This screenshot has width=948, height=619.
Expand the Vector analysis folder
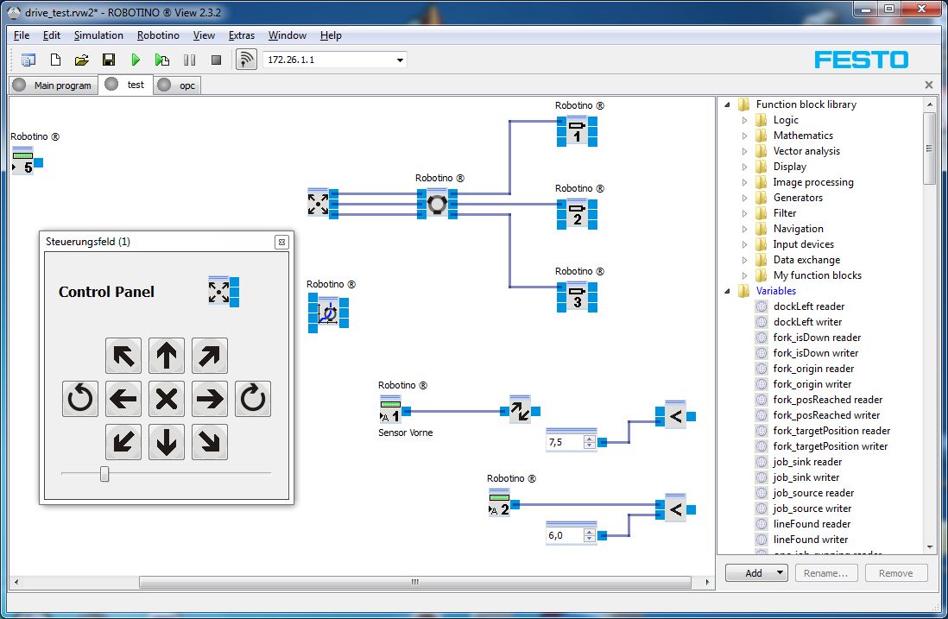point(745,151)
